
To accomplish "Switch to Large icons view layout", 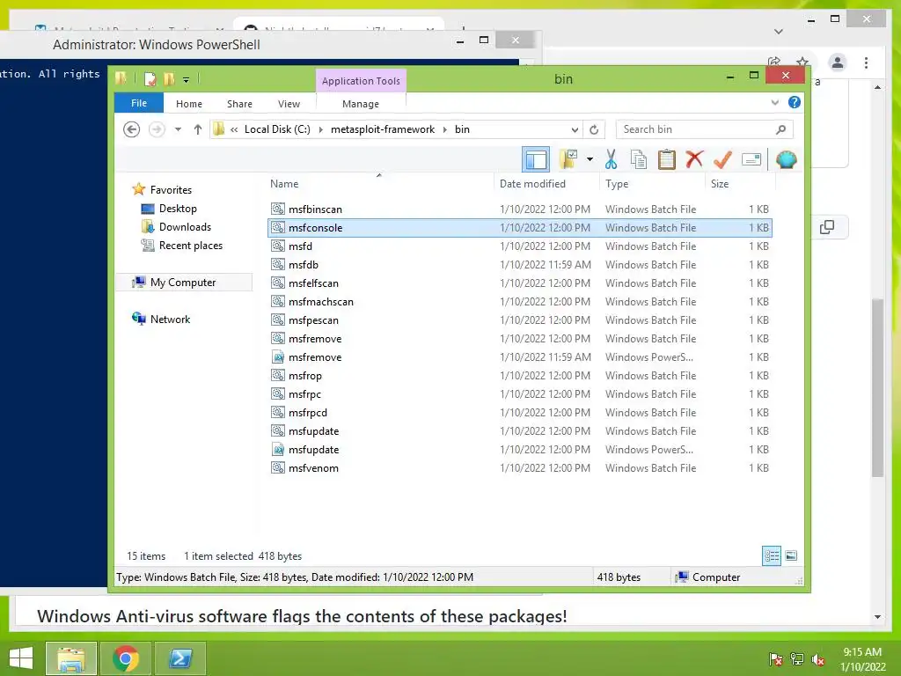I will pos(791,555).
